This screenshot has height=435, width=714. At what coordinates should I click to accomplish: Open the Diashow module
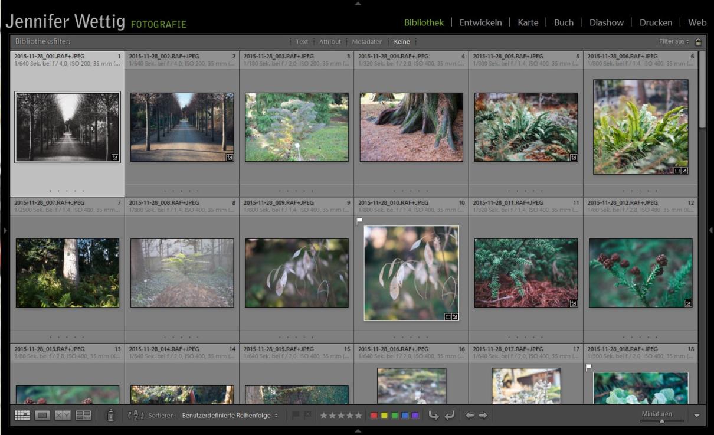click(x=606, y=22)
